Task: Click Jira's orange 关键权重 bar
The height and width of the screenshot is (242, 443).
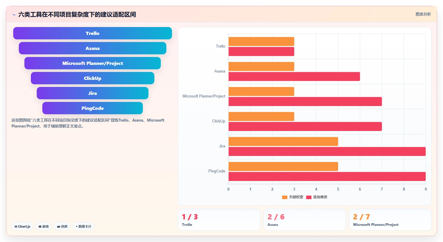Action: coord(283,141)
